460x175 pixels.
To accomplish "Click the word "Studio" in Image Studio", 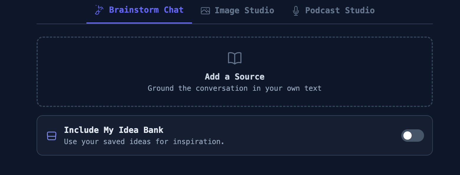I will [x=259, y=11].
